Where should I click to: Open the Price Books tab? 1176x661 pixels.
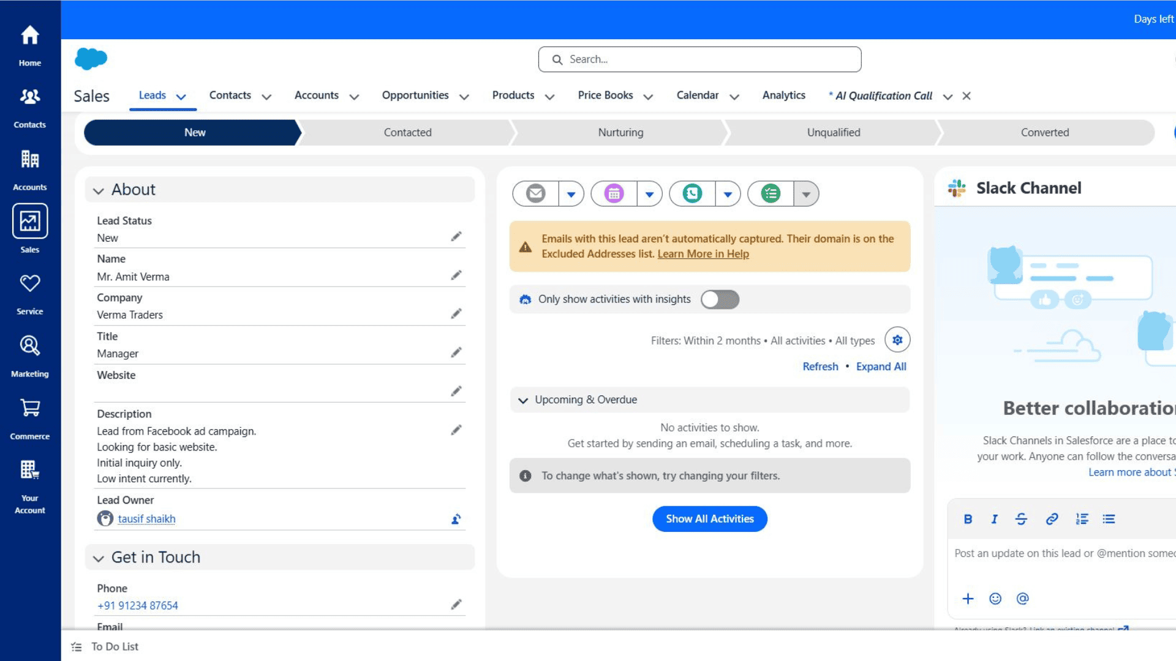tap(605, 95)
